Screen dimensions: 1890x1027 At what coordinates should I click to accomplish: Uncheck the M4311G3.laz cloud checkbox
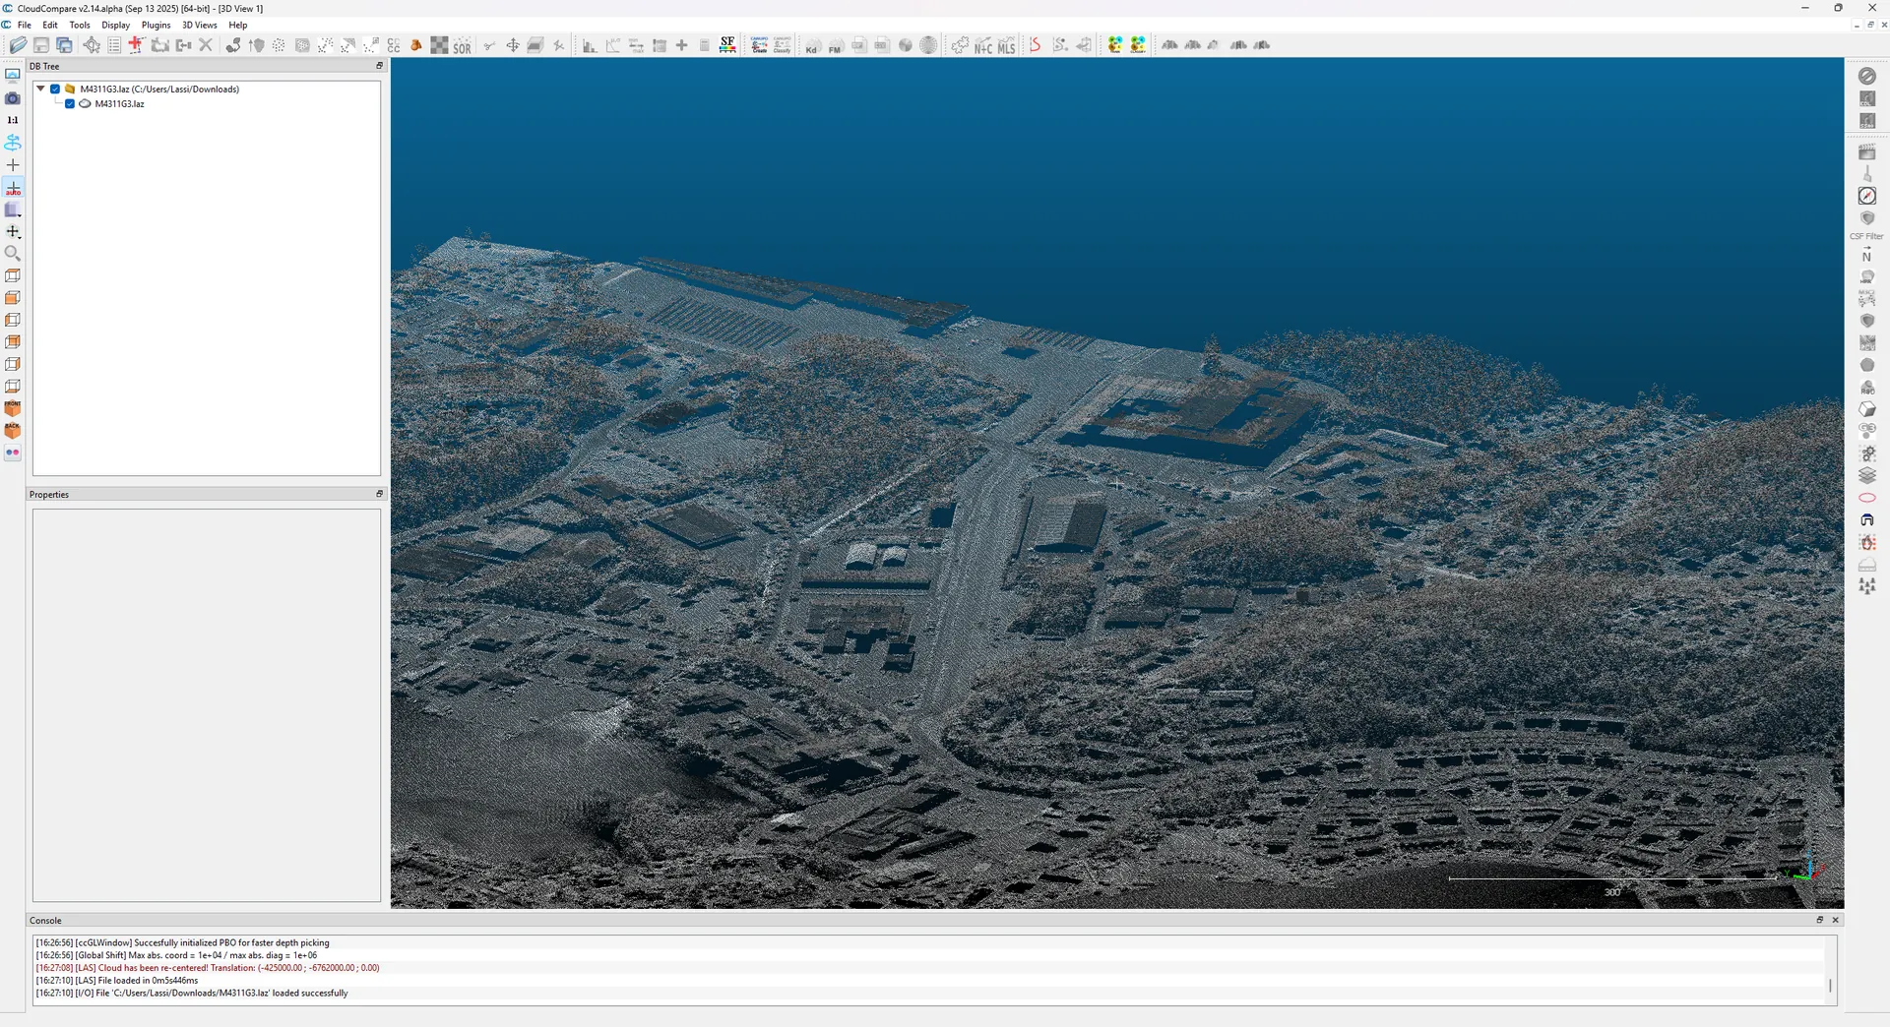click(x=70, y=103)
